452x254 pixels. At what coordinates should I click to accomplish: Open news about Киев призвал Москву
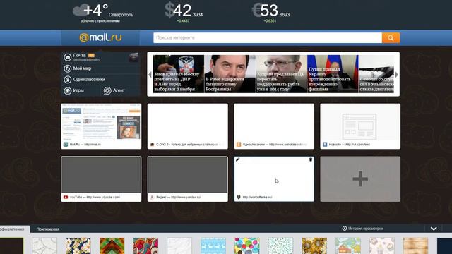[x=179, y=73]
